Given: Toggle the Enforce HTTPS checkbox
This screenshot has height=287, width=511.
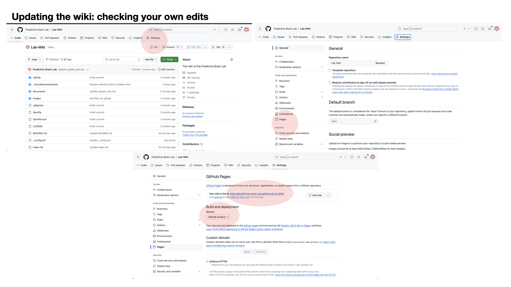Looking at the screenshot, I should [207, 261].
